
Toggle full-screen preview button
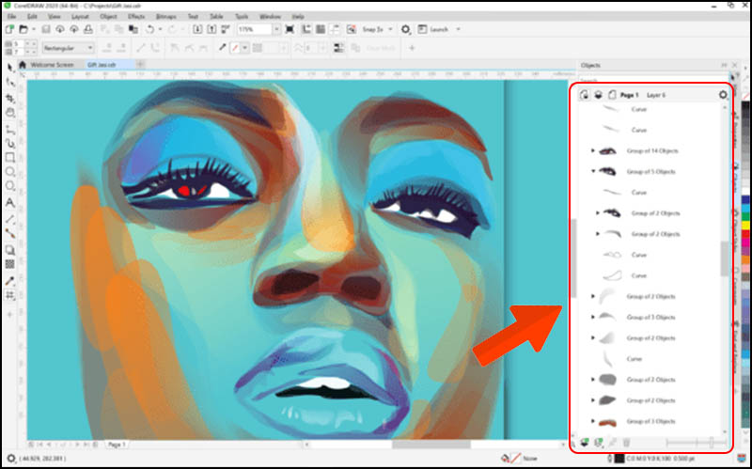290,29
